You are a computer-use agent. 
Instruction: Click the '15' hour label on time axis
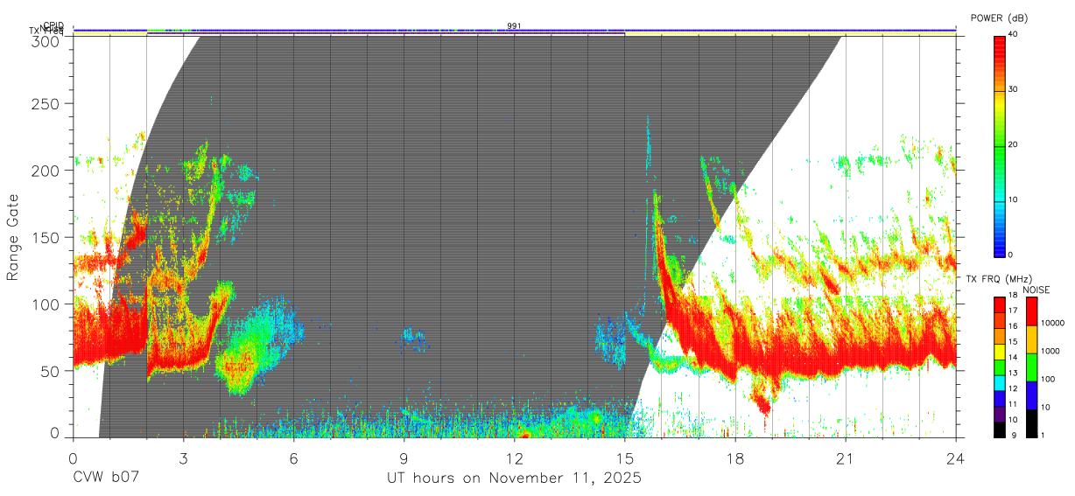tap(625, 458)
